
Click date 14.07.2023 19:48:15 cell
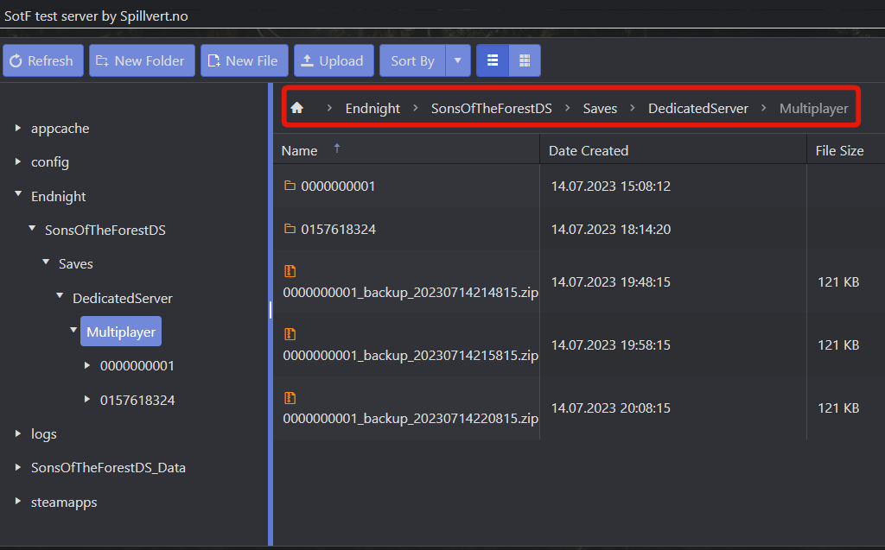[611, 282]
